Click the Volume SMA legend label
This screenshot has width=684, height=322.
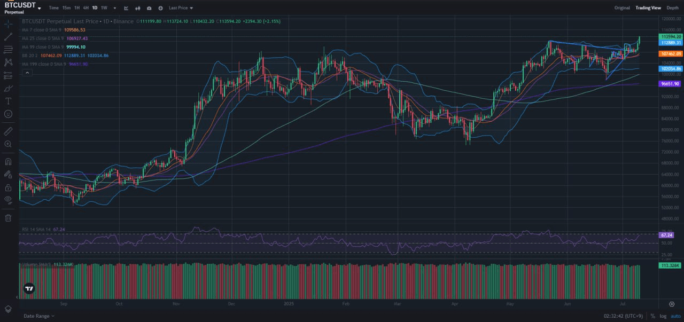point(48,264)
